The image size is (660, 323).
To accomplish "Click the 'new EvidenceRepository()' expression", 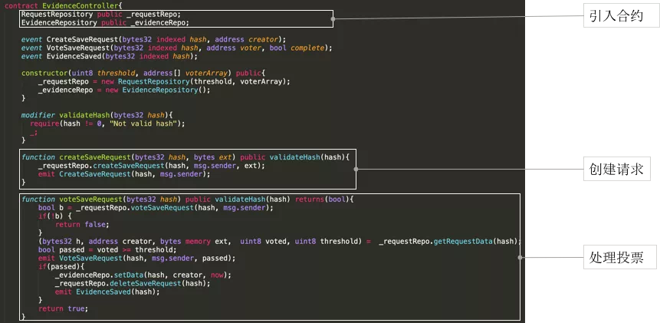I will pos(156,90).
